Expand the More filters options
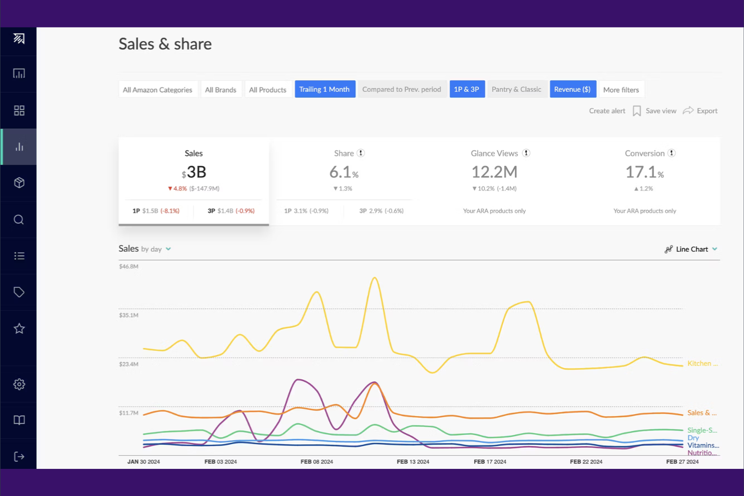744x496 pixels. pyautogui.click(x=621, y=89)
